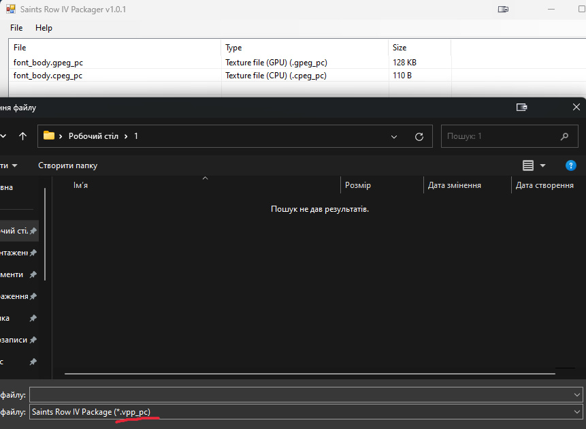Click the sidebar vertical scrollbar

(x=45, y=234)
